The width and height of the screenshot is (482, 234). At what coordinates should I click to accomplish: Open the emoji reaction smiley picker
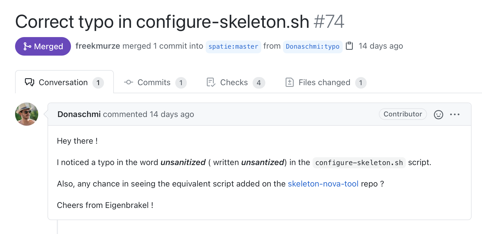click(438, 115)
